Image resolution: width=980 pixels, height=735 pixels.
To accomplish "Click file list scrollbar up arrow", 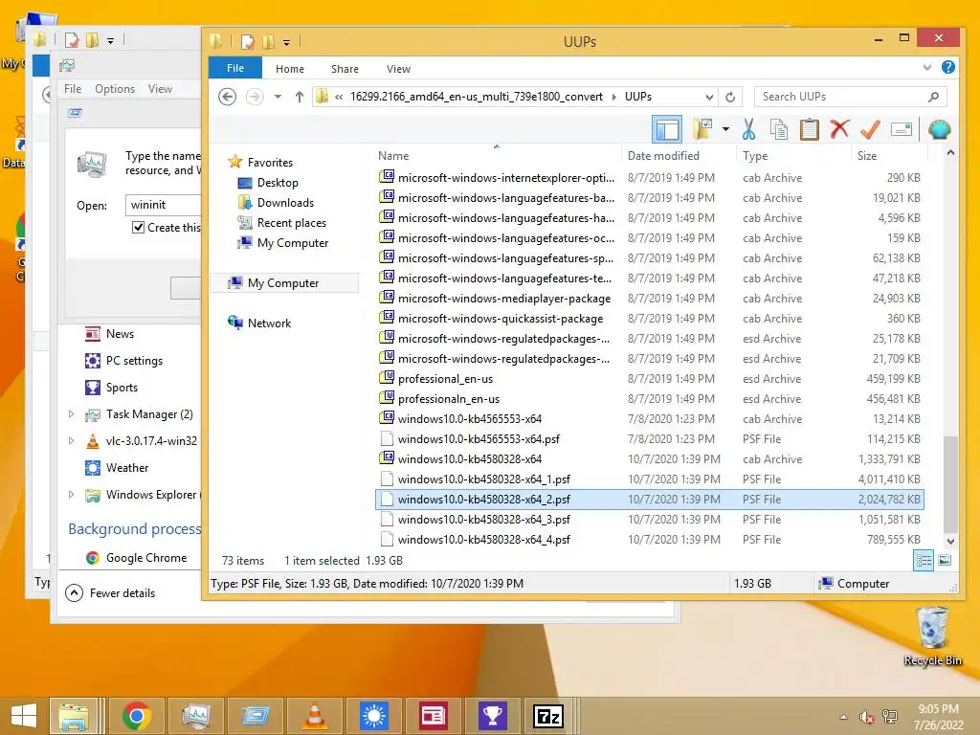I will (950, 153).
